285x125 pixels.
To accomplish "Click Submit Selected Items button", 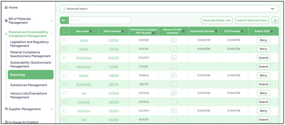I will click(x=252, y=20).
